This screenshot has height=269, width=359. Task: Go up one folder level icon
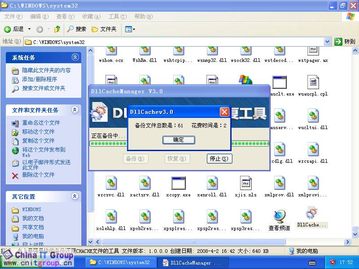(57, 29)
